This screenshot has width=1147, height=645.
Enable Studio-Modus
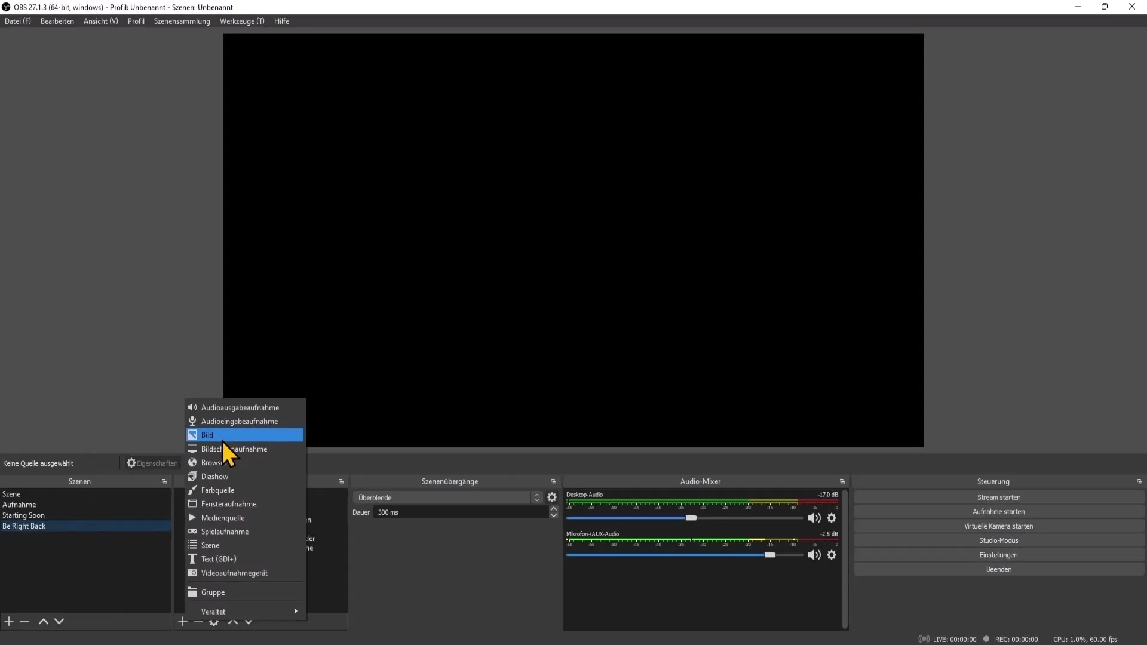(x=999, y=540)
